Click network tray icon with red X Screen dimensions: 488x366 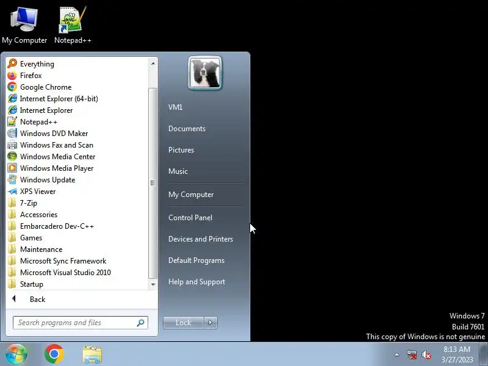pos(411,355)
